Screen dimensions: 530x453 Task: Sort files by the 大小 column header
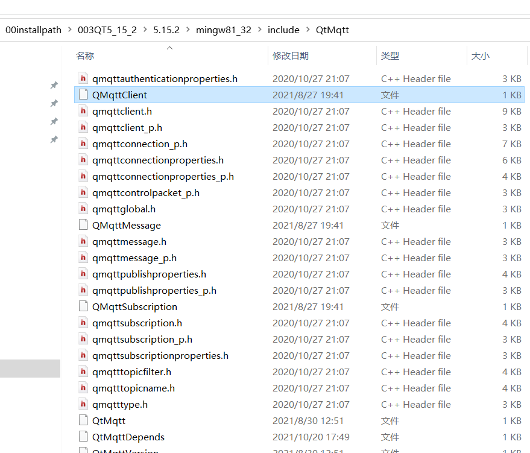point(481,55)
